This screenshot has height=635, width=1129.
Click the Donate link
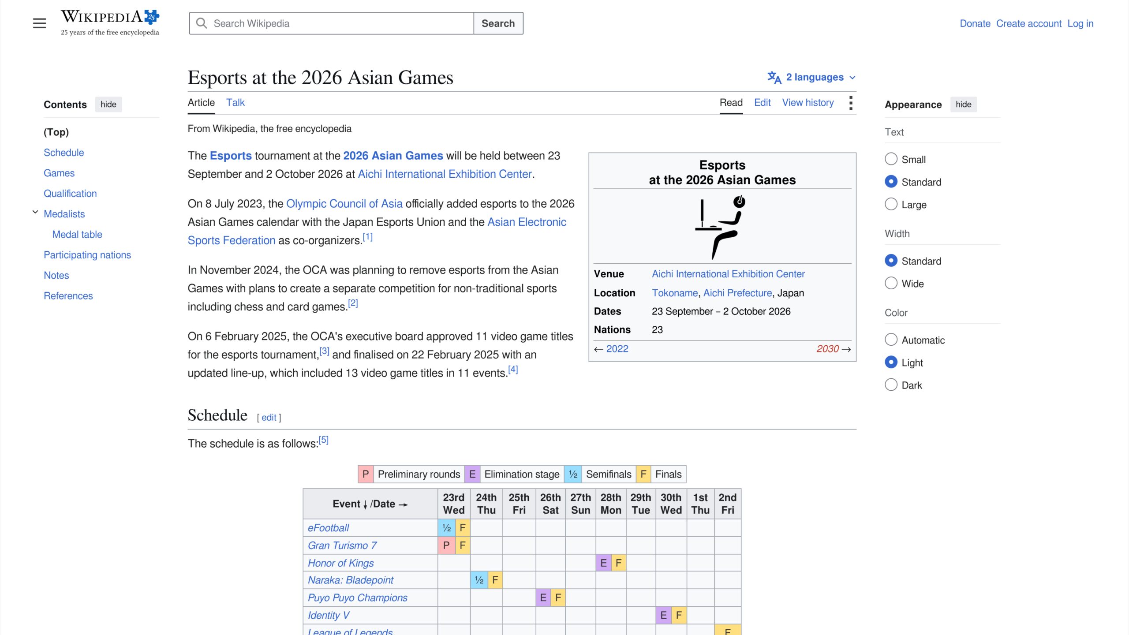tap(975, 24)
